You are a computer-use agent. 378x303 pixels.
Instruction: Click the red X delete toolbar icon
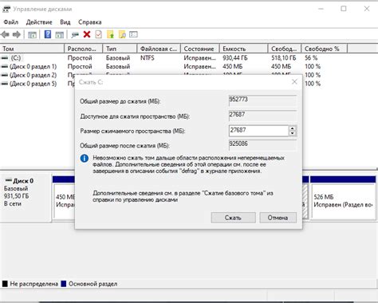(87, 34)
